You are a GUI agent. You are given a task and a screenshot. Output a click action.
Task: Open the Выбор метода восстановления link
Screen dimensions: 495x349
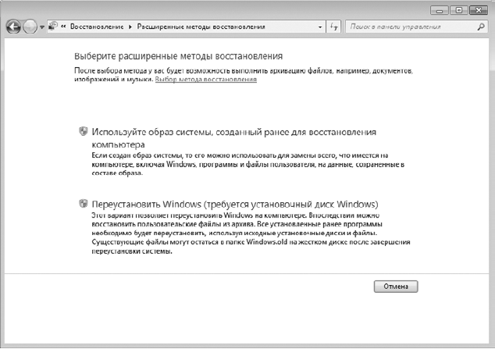[x=206, y=80]
